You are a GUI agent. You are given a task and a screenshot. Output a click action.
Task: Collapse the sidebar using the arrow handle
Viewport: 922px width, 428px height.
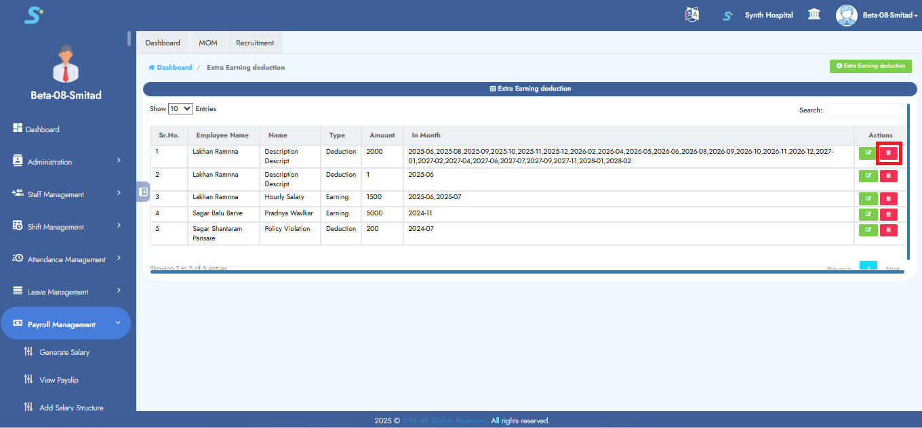click(x=143, y=192)
